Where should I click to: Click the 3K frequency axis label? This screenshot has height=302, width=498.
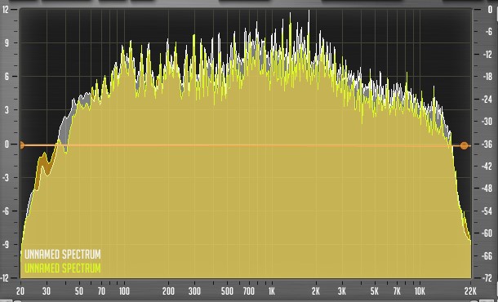tap(342, 291)
